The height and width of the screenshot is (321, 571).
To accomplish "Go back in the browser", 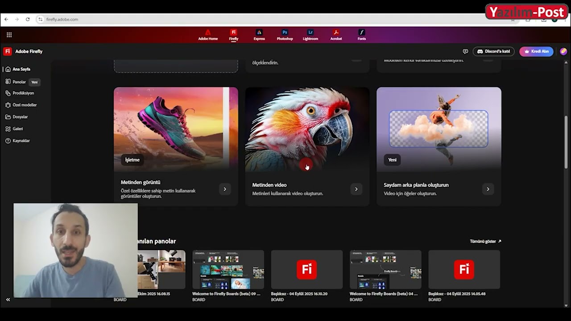I will pyautogui.click(x=6, y=19).
